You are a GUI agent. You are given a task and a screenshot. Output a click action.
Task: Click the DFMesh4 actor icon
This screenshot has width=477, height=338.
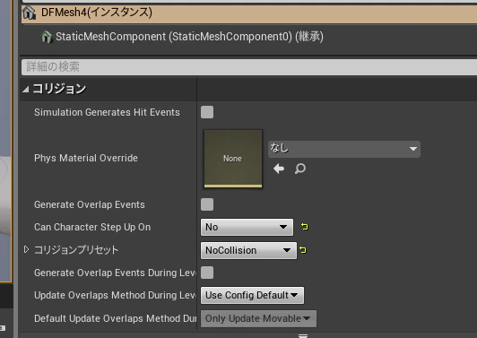click(x=29, y=13)
